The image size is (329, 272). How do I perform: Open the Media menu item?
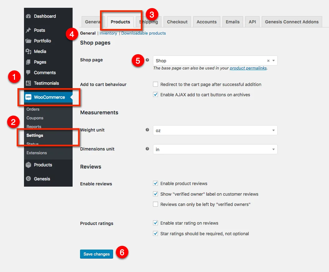click(48, 51)
